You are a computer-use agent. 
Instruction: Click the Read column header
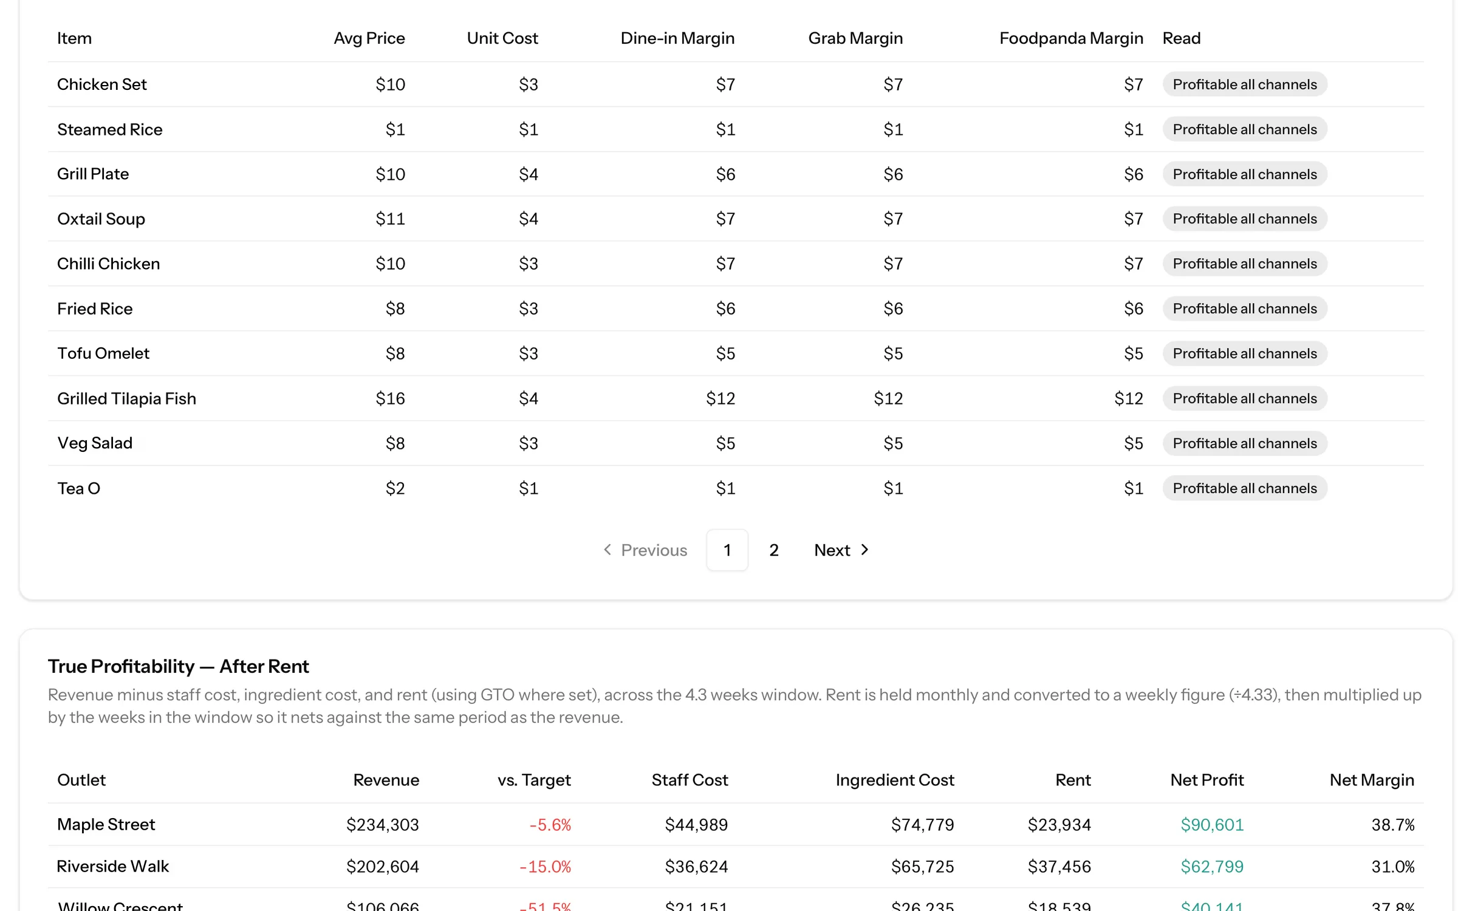click(1181, 38)
